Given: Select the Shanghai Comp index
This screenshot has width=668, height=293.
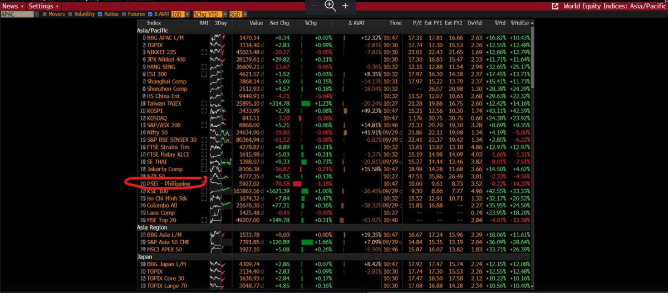Looking at the screenshot, I should (x=167, y=81).
